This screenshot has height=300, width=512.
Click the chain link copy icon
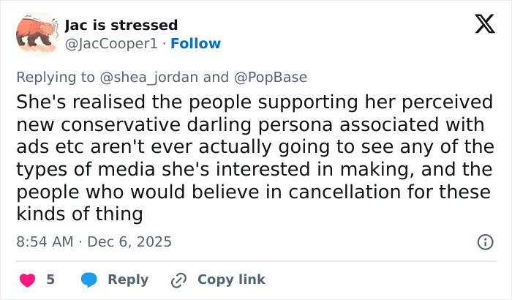(x=178, y=280)
